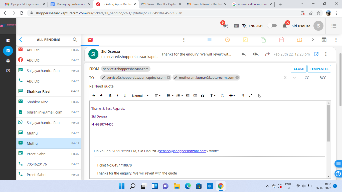The height and width of the screenshot is (192, 342).
Task: Remove service@shoppersbazaar.kapdesk.com recipient
Action: (168, 77)
